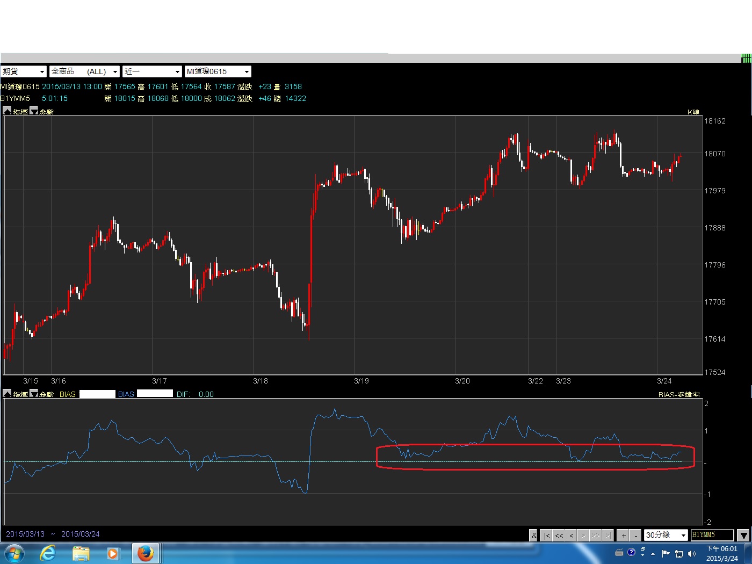Click the down-arrow icon above the BIAS panel

(x=34, y=393)
